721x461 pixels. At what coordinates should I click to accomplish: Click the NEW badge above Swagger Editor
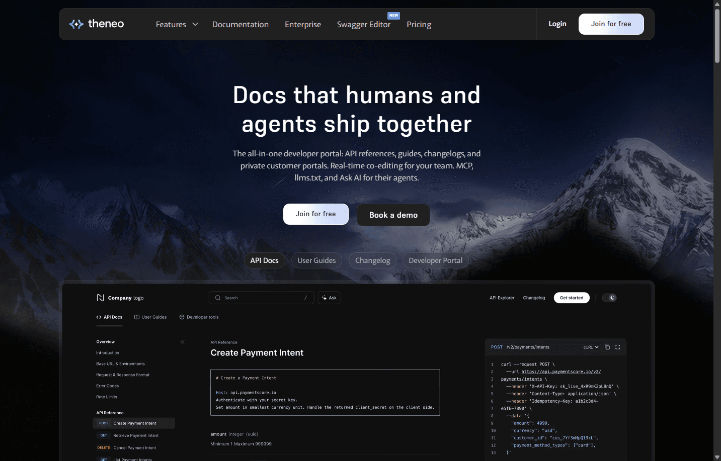[393, 16]
